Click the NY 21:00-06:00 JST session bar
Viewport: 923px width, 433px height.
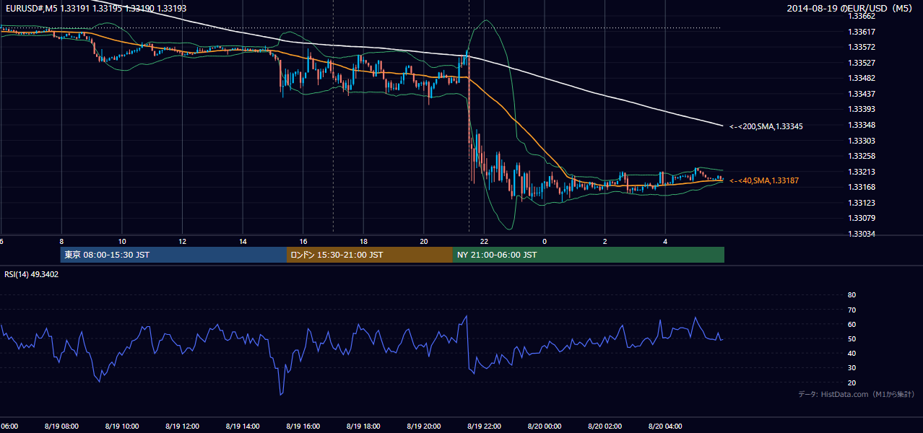589,255
